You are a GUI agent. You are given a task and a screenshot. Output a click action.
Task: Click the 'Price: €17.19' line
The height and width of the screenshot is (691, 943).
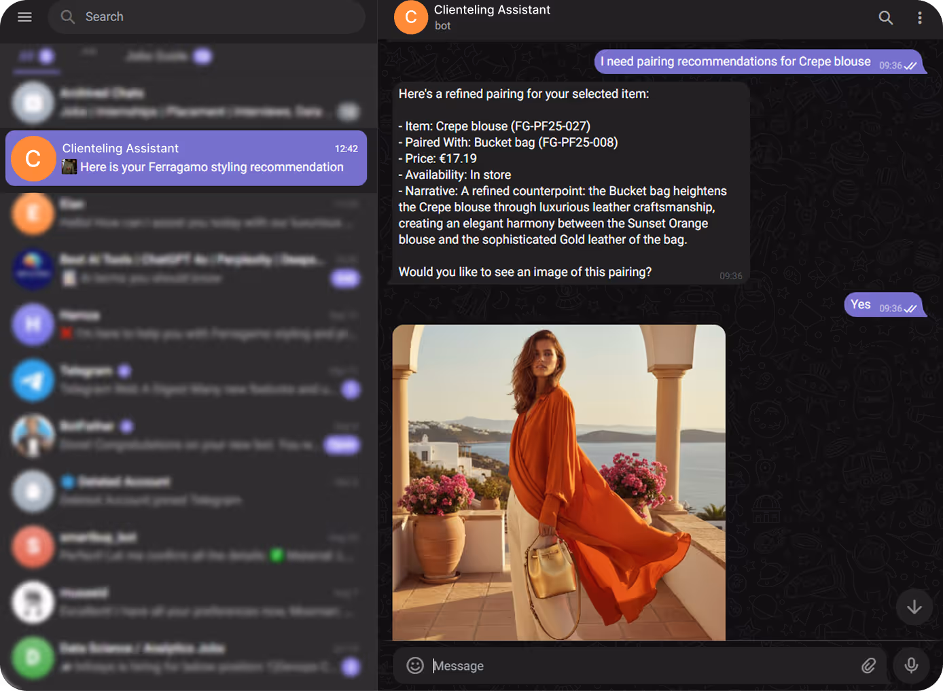[x=438, y=158]
